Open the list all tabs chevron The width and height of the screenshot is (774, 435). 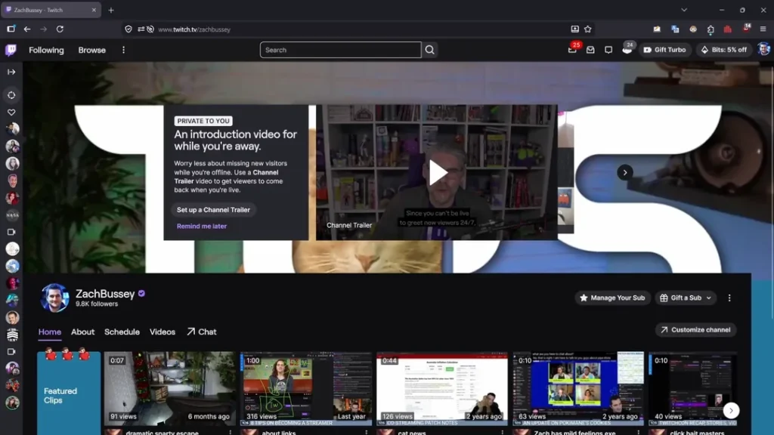(x=684, y=10)
